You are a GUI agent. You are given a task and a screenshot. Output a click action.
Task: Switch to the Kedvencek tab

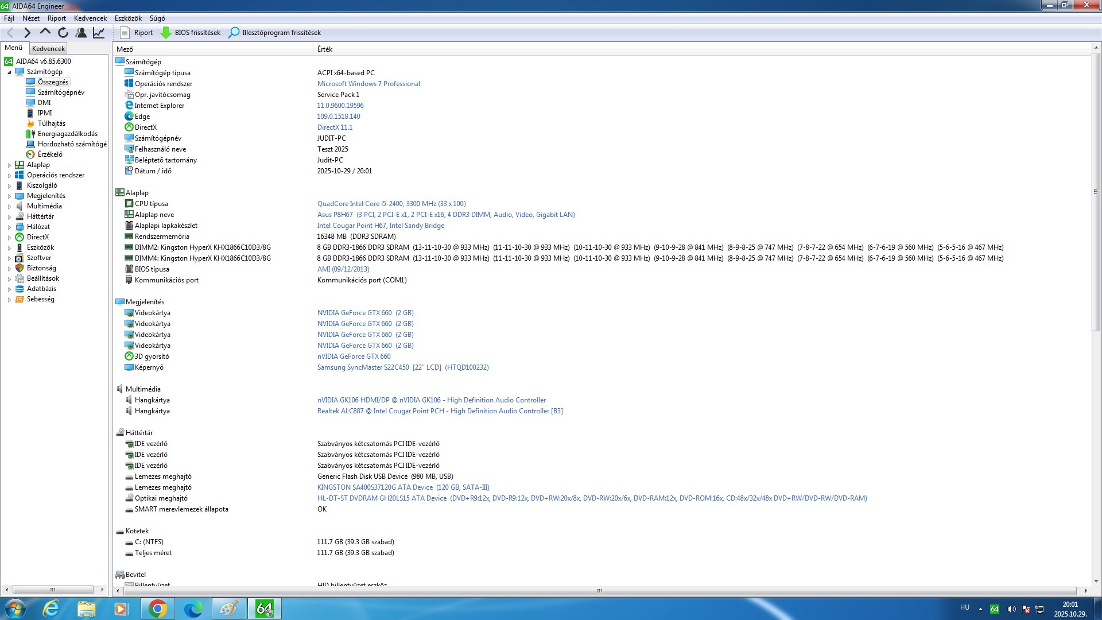[48, 49]
